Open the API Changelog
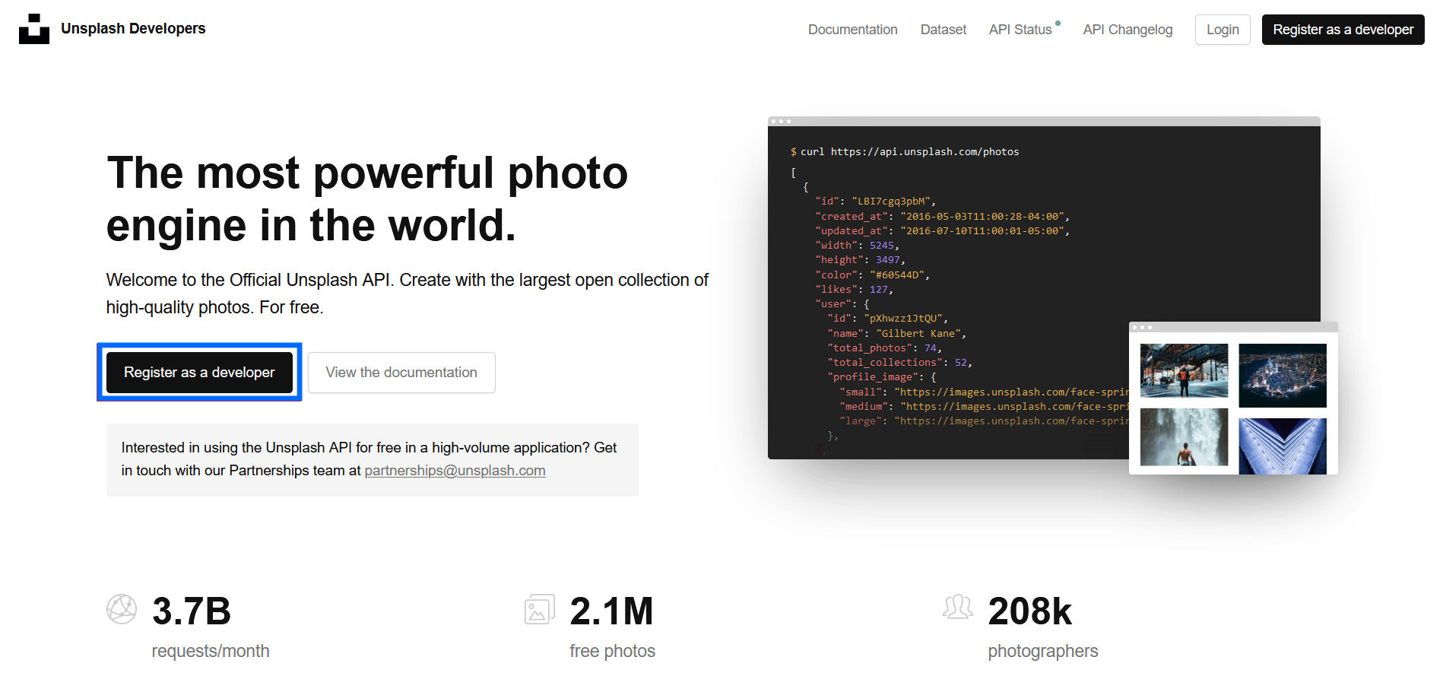 tap(1127, 30)
